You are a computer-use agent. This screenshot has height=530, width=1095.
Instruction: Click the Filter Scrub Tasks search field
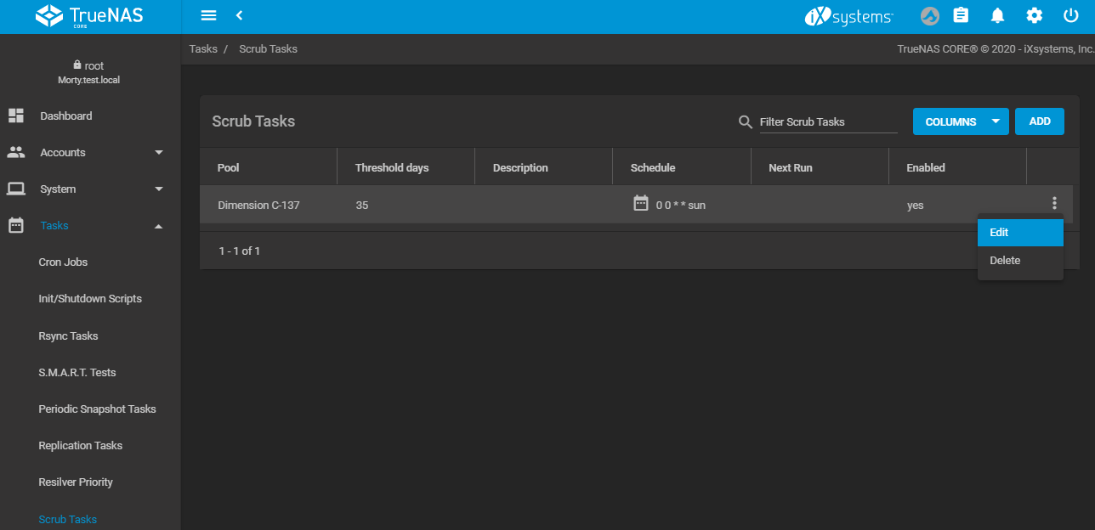827,122
